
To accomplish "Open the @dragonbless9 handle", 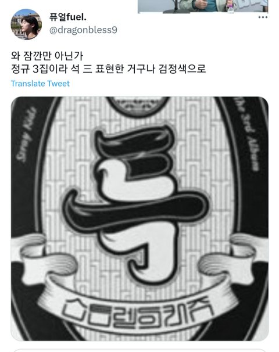I will point(83,30).
